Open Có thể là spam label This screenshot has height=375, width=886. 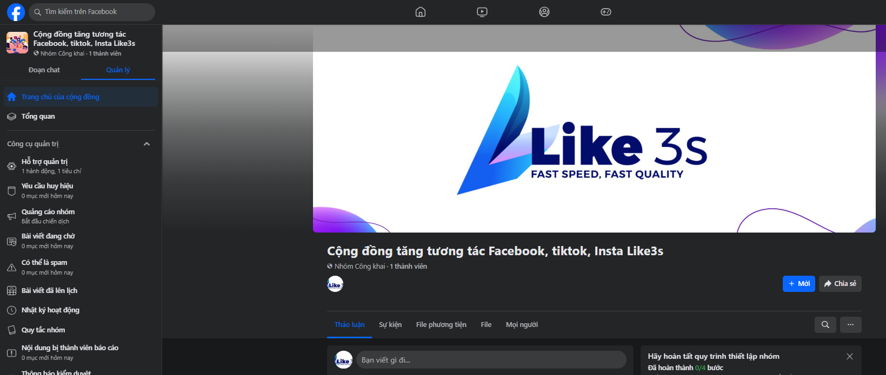pyautogui.click(x=44, y=263)
